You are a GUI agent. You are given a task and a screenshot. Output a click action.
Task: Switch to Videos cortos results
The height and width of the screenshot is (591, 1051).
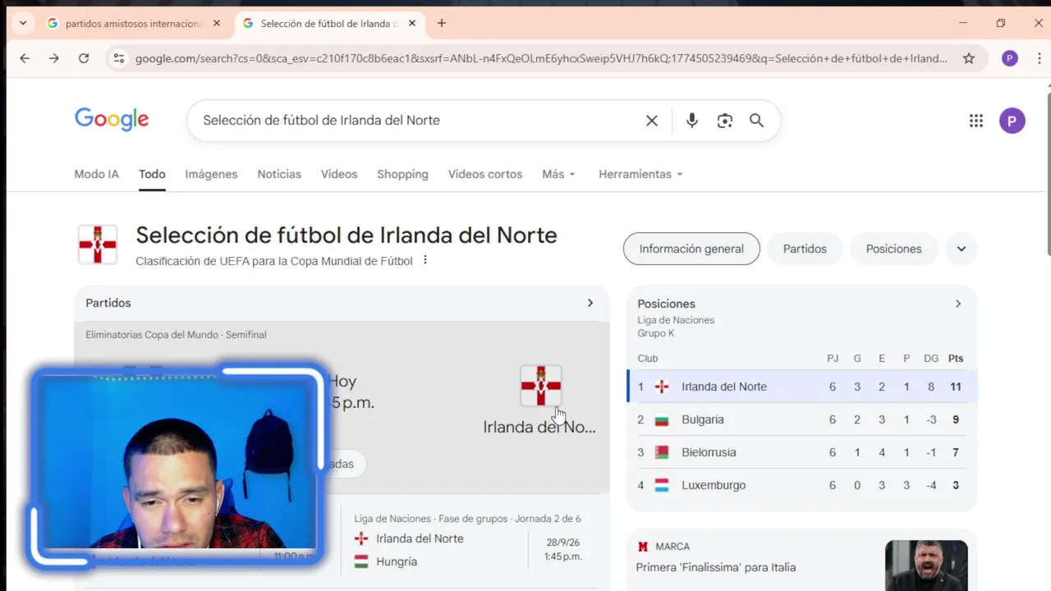(485, 174)
